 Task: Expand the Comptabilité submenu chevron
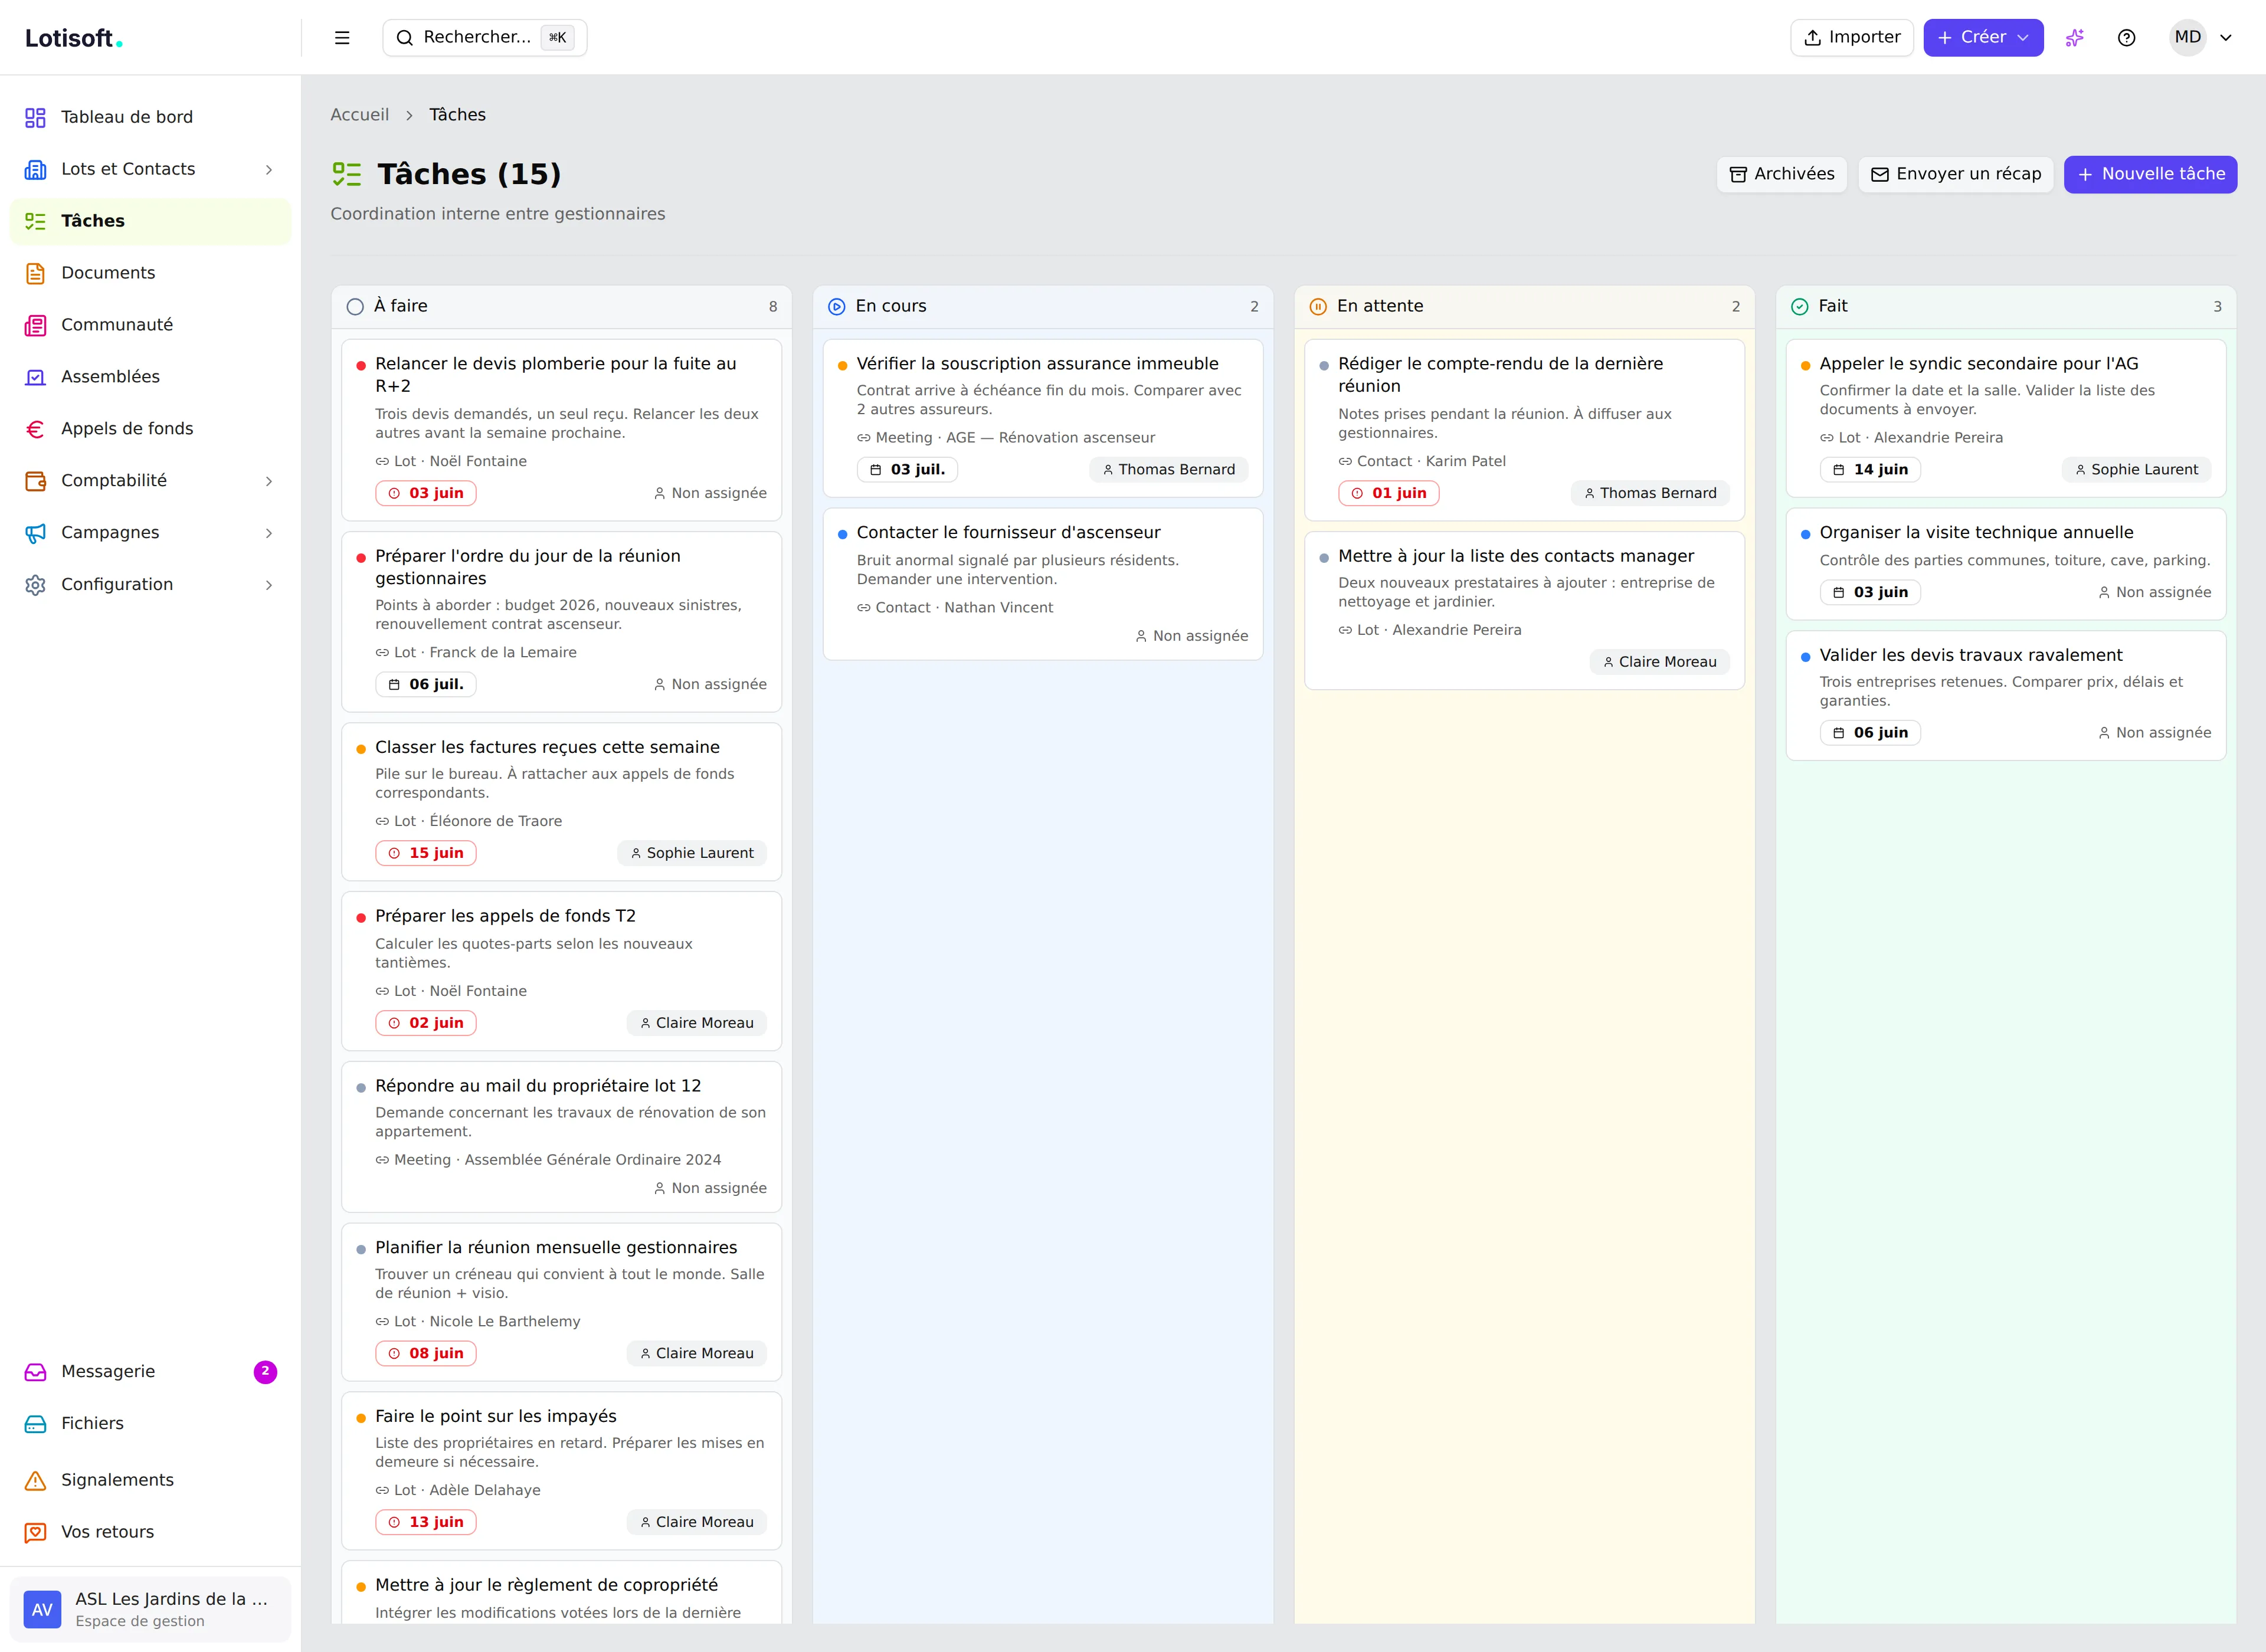[269, 481]
